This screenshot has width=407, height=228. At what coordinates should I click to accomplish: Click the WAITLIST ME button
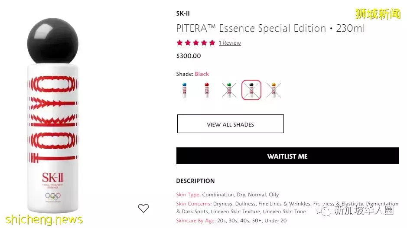287,156
